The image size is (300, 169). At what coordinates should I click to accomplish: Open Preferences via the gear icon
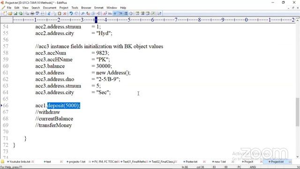coord(131,14)
